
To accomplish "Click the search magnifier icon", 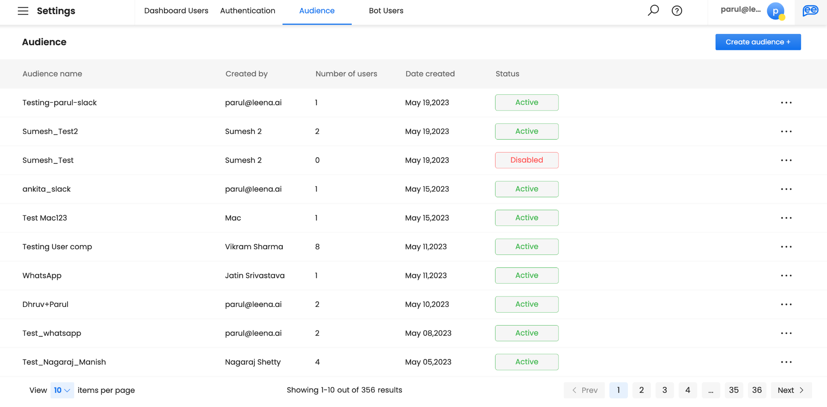I will click(653, 10).
